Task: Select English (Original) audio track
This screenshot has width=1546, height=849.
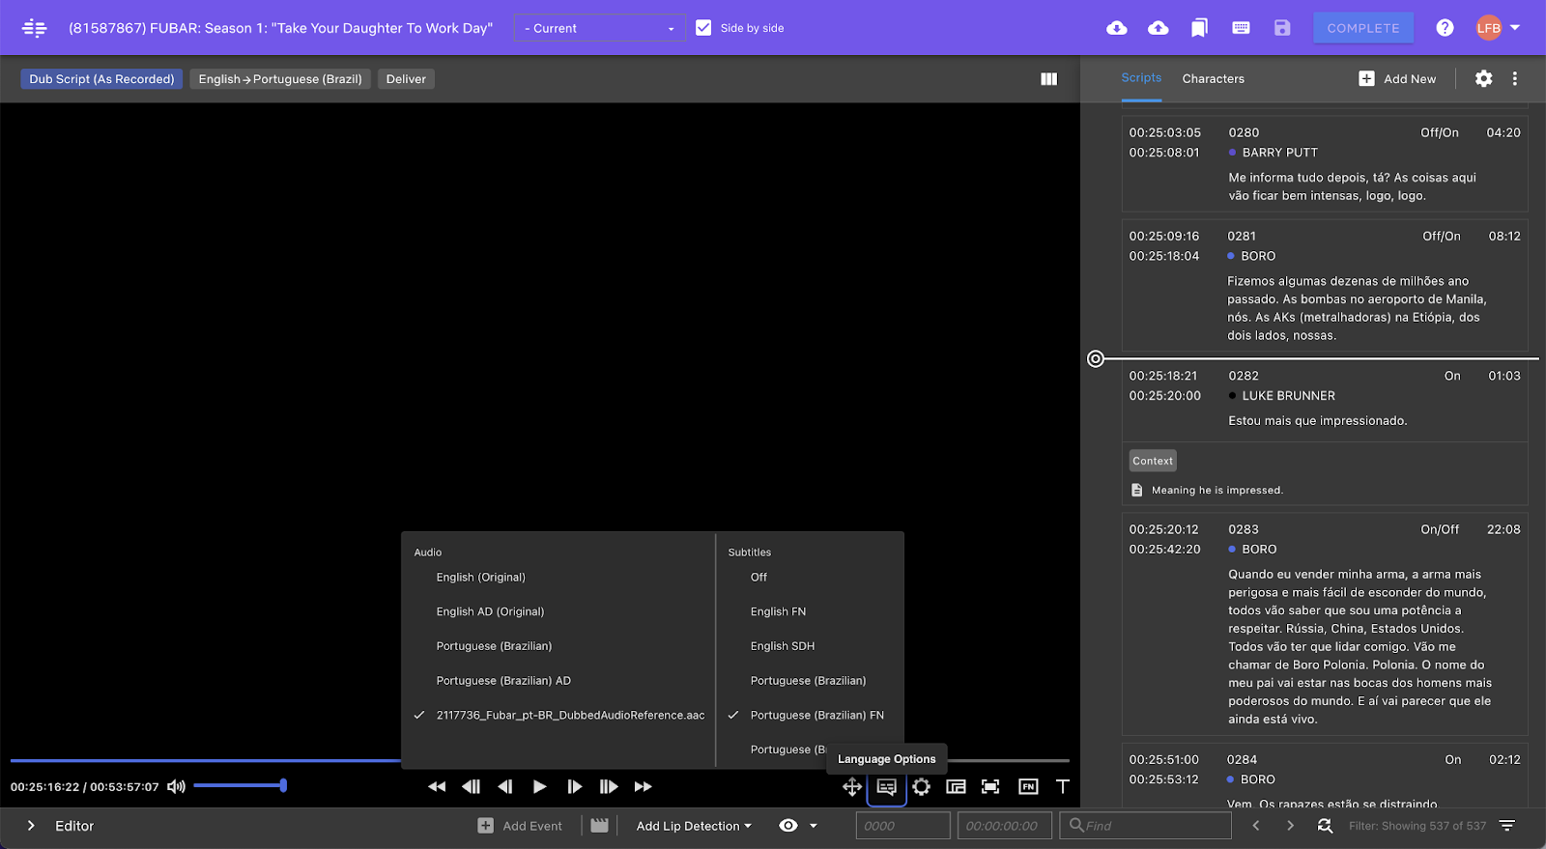Action: [480, 578]
